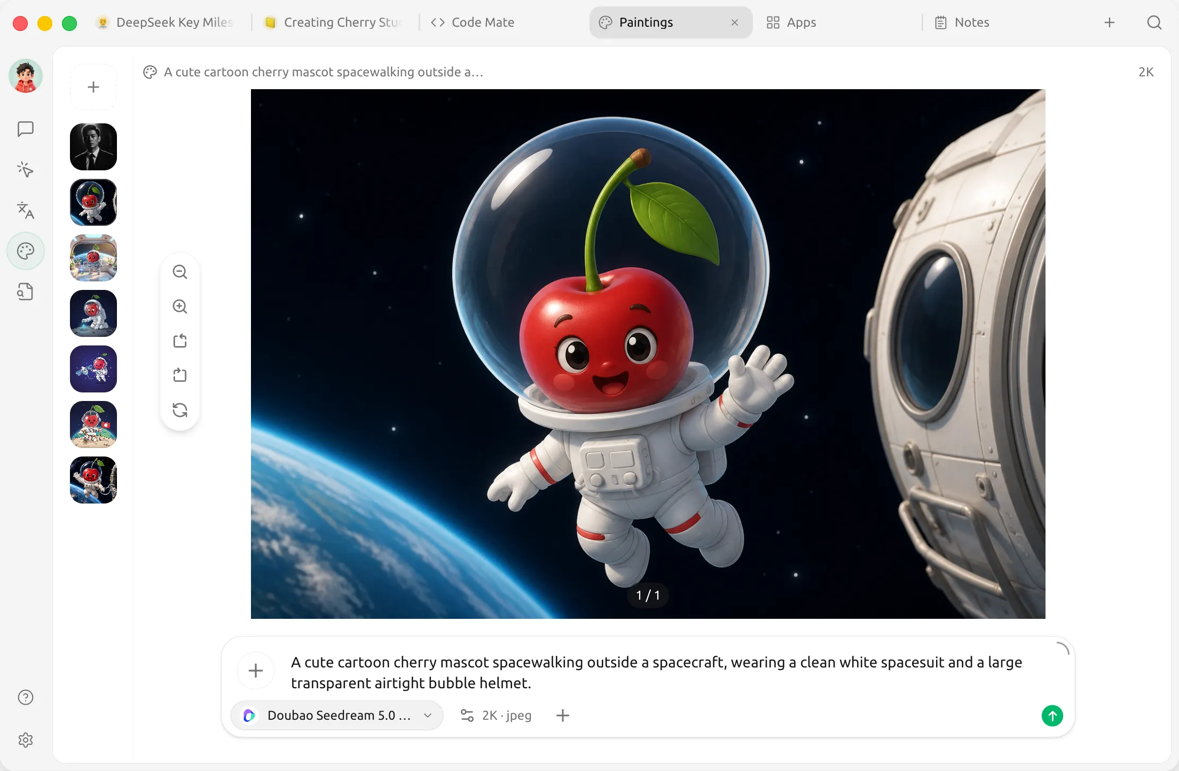The height and width of the screenshot is (771, 1179).
Task: Attach a reference image with plus
Action: [256, 671]
